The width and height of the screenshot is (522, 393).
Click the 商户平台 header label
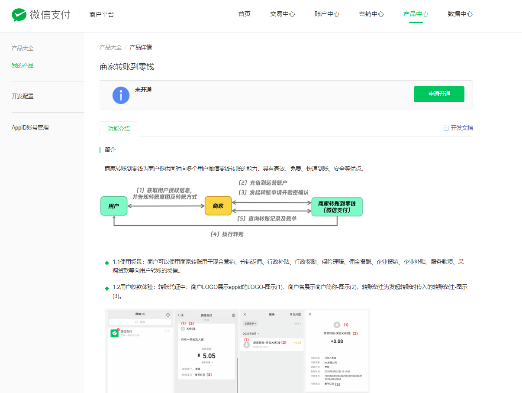(x=102, y=14)
